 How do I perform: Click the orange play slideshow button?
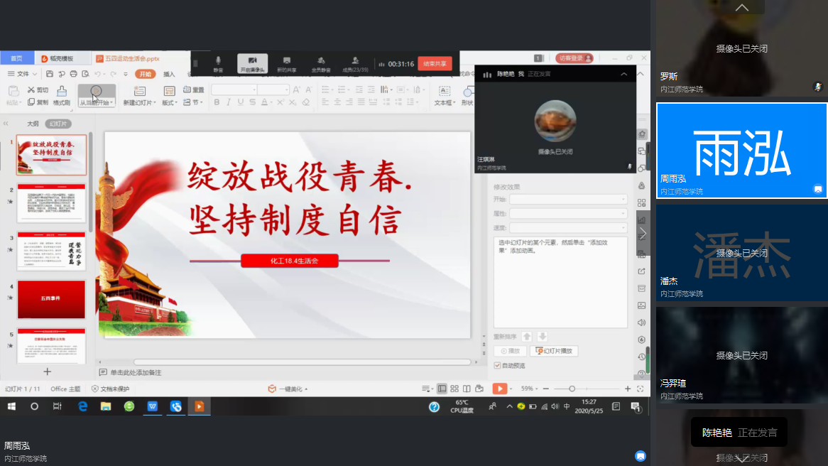(x=499, y=389)
